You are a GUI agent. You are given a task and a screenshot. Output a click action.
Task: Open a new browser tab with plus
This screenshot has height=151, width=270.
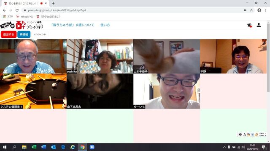(x=54, y=3)
